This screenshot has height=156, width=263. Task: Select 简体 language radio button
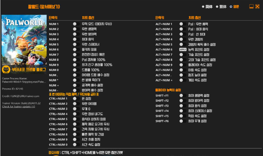point(203,7)
